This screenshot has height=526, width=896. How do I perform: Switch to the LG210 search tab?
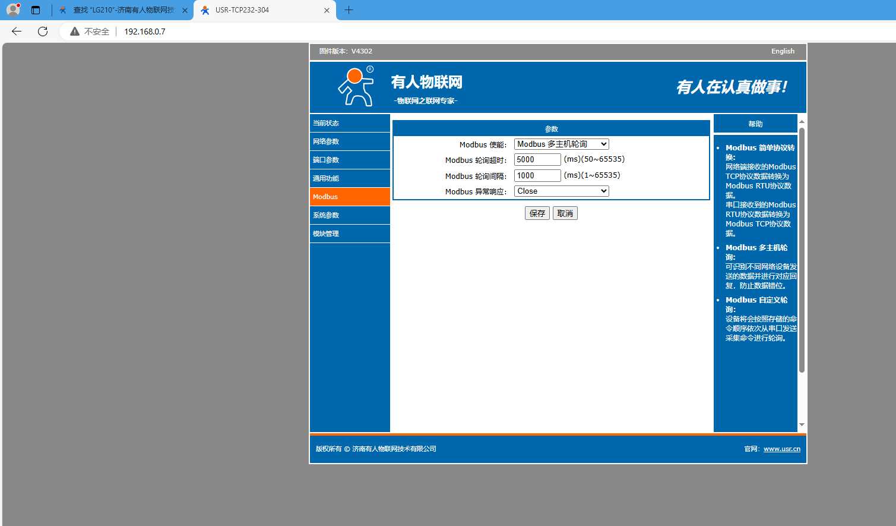124,10
